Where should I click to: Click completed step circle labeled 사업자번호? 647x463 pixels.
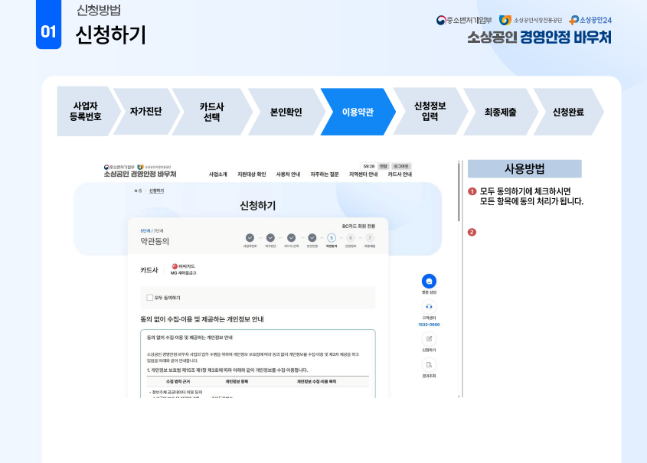[250, 238]
